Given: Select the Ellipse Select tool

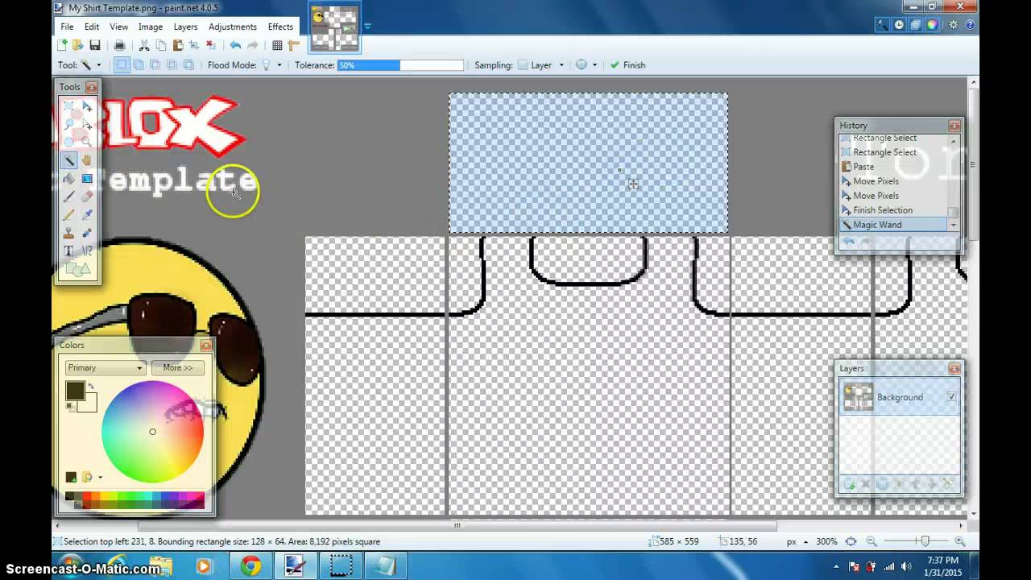Looking at the screenshot, I should [x=69, y=142].
